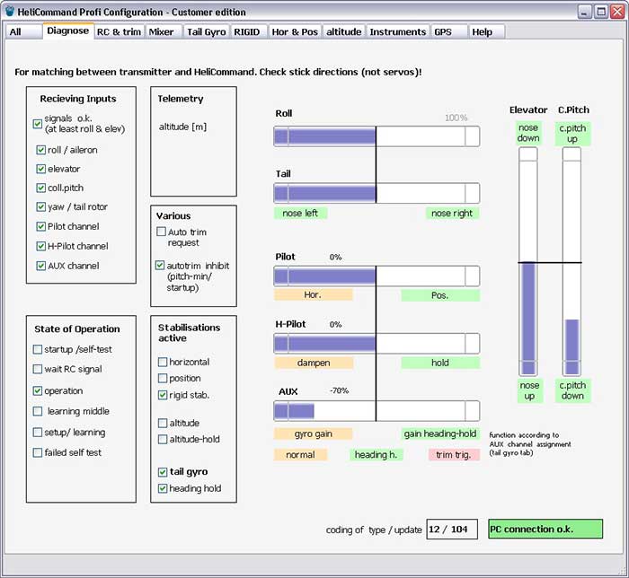Click the PC connection o.k. status
The height and width of the screenshot is (578, 629).
545,530
